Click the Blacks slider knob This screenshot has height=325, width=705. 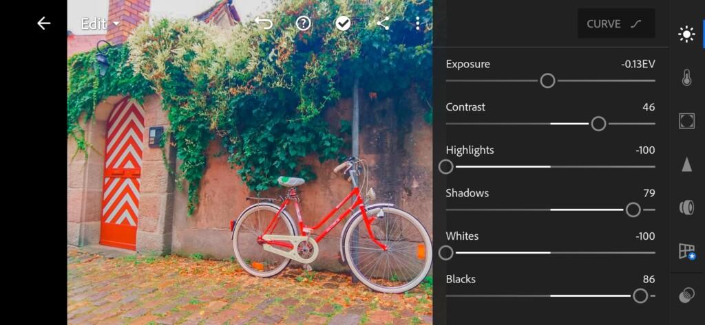[x=640, y=296]
